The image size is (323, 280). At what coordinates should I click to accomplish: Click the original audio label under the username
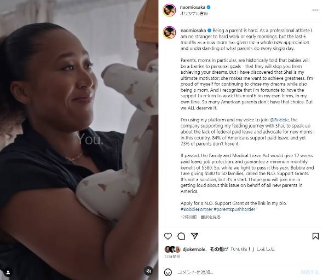click(194, 14)
